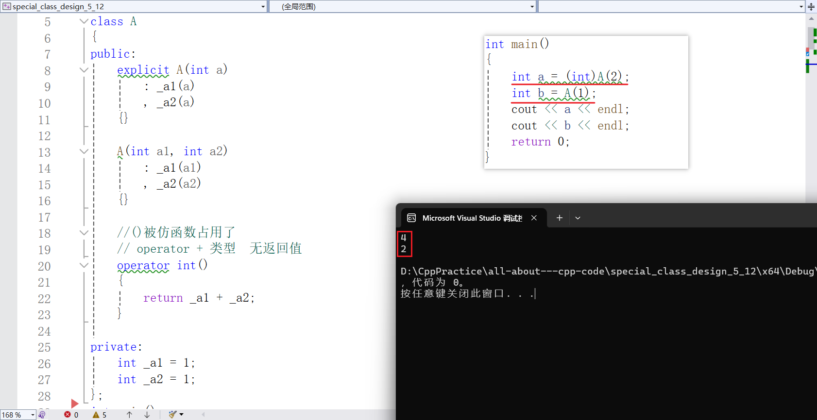This screenshot has height=420, width=817.
Task: Click 'int _a1 = 1;' declaration
Action: coord(156,363)
